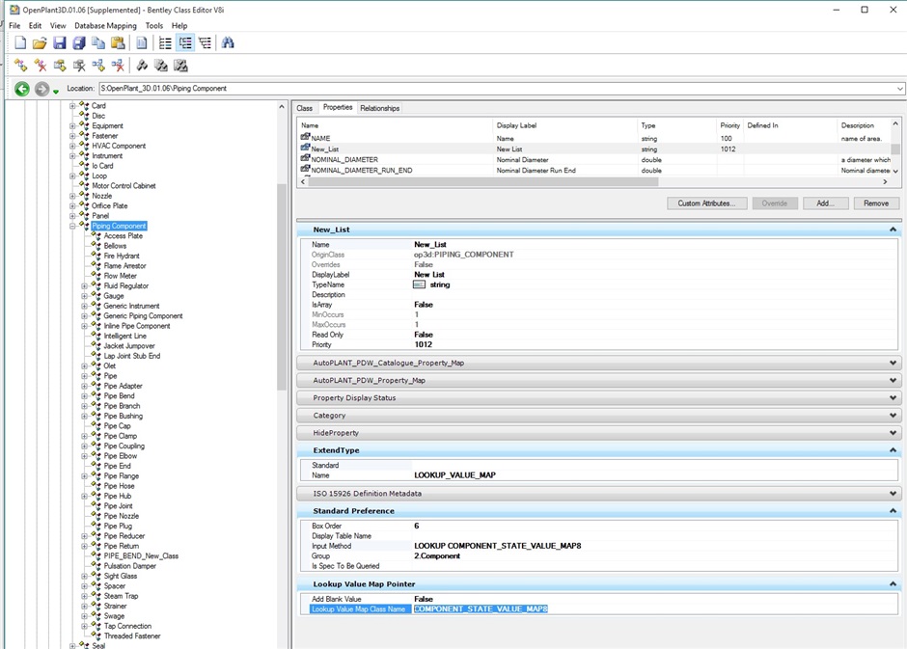Expand the Equipment tree node

(73, 126)
